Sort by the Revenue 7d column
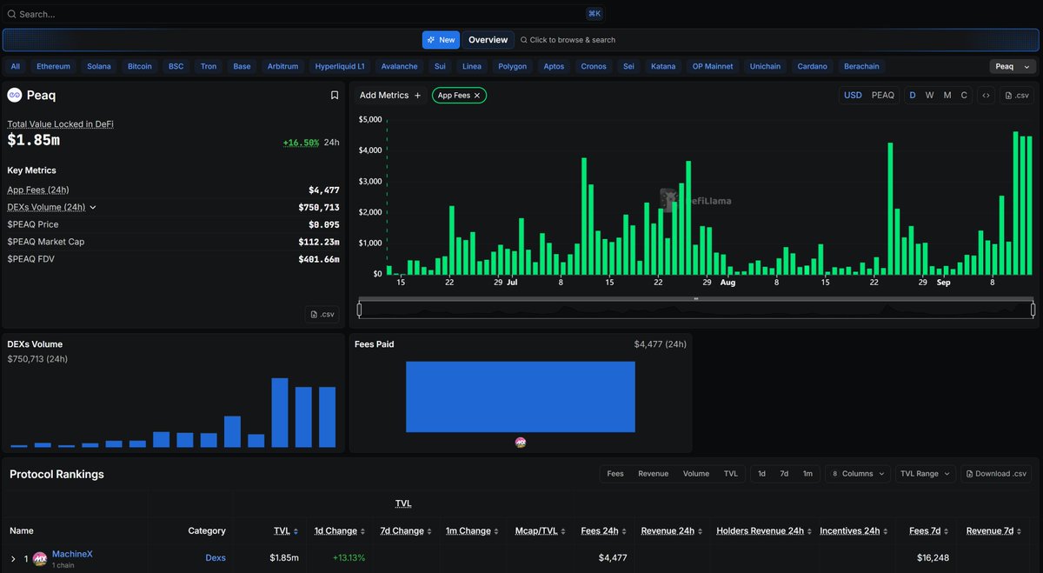The height and width of the screenshot is (573, 1043). pos(994,530)
